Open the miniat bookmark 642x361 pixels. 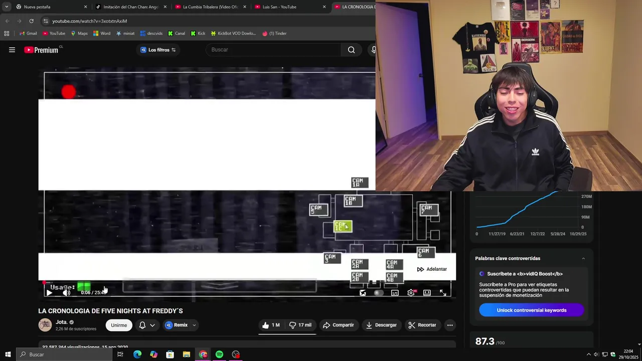125,34
